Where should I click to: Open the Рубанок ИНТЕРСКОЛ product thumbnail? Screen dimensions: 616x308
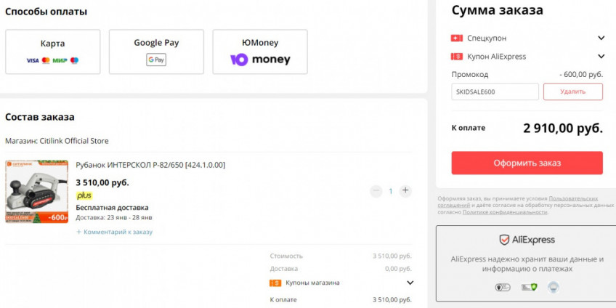[36, 191]
